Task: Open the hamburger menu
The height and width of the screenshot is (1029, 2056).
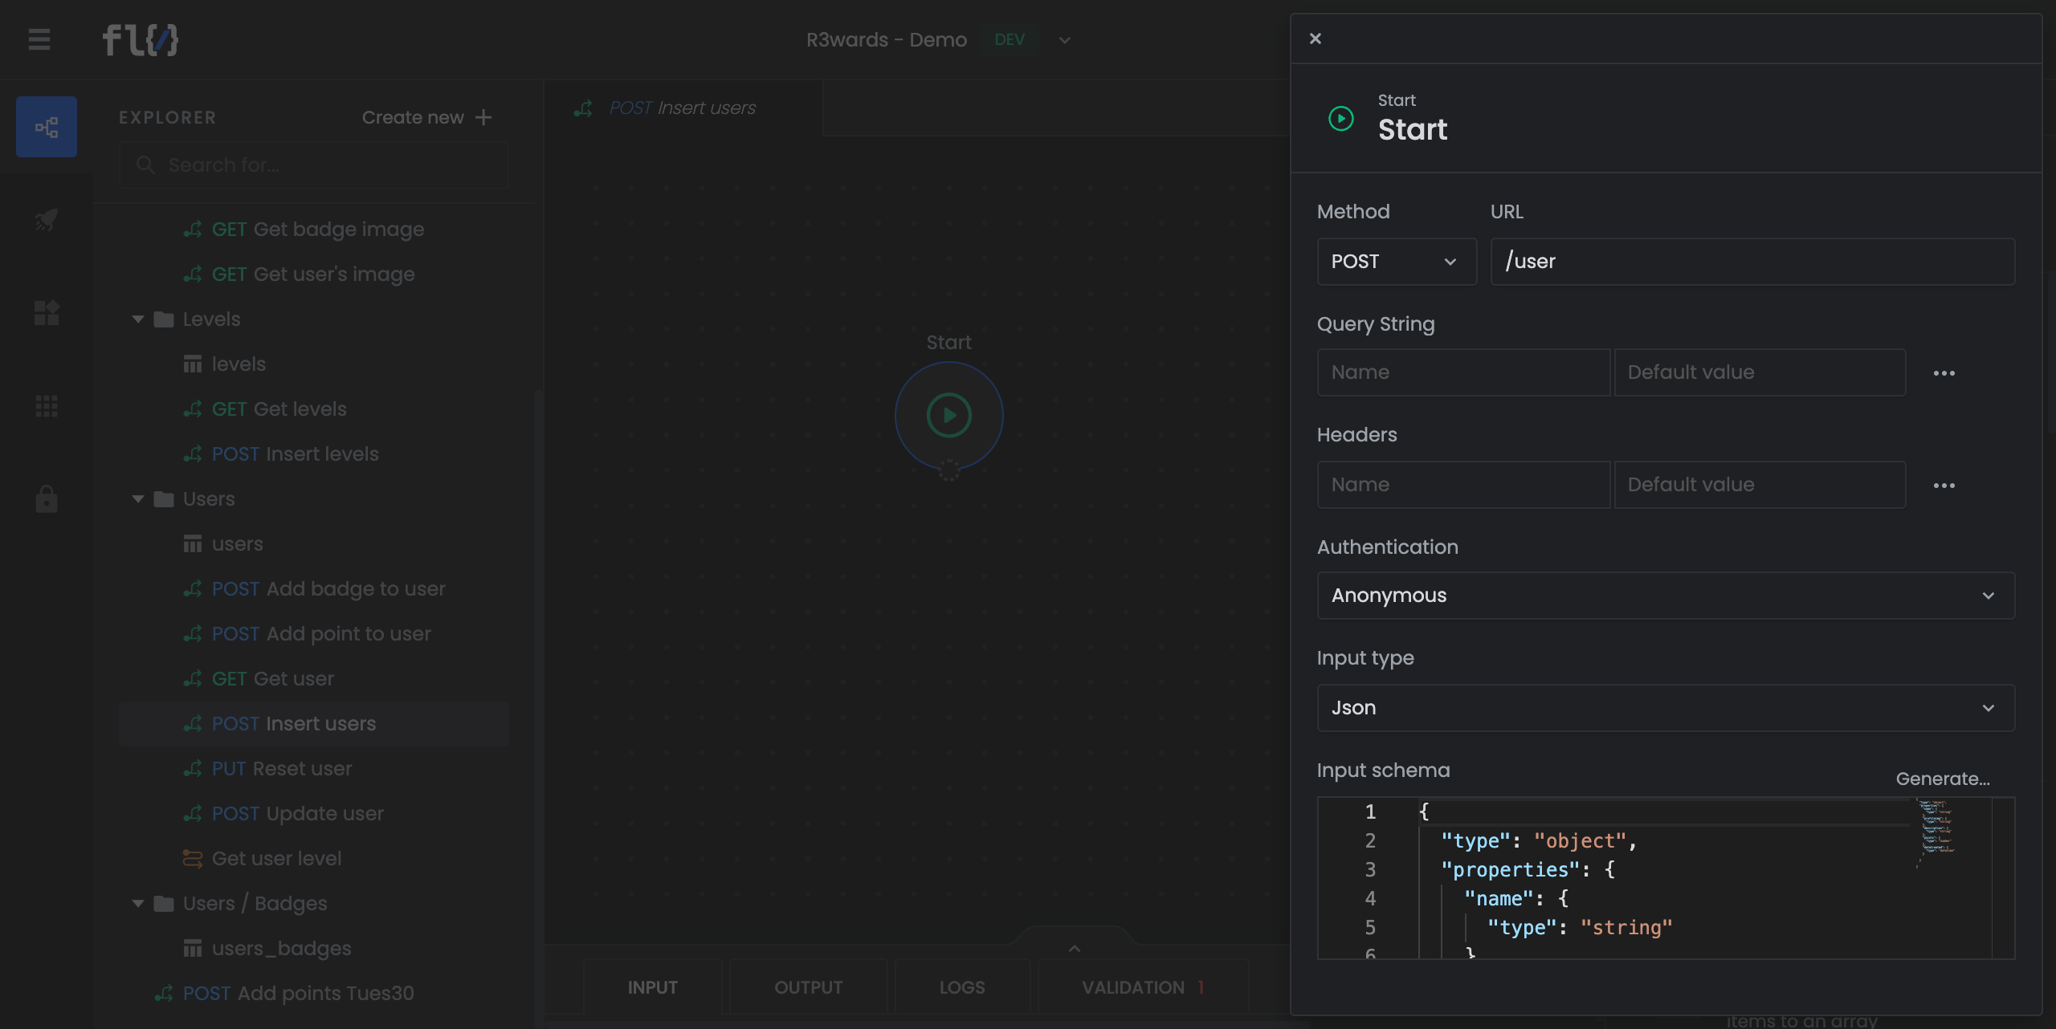Action: tap(39, 39)
